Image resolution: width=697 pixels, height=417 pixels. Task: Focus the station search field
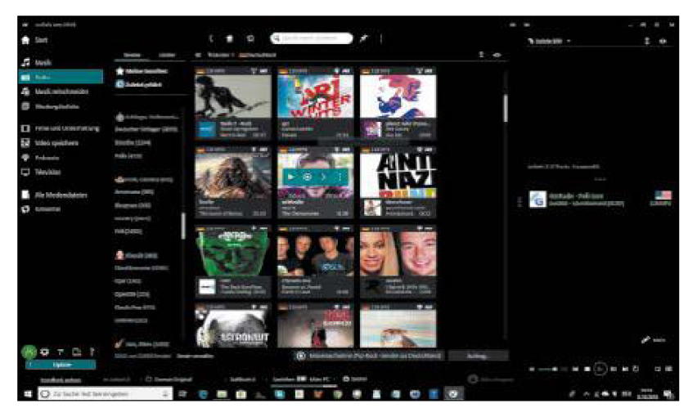(x=312, y=38)
